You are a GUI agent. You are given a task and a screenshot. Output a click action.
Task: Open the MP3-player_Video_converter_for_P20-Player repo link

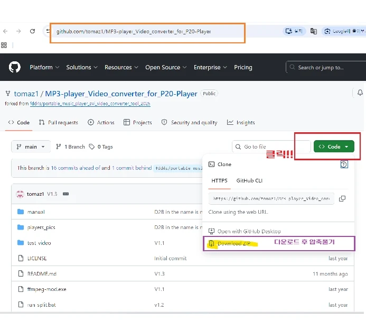click(x=121, y=94)
